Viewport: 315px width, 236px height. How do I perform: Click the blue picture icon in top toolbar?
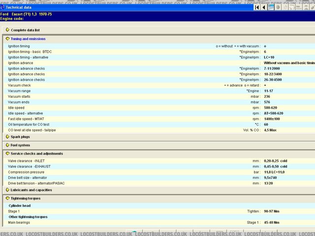point(271,7)
